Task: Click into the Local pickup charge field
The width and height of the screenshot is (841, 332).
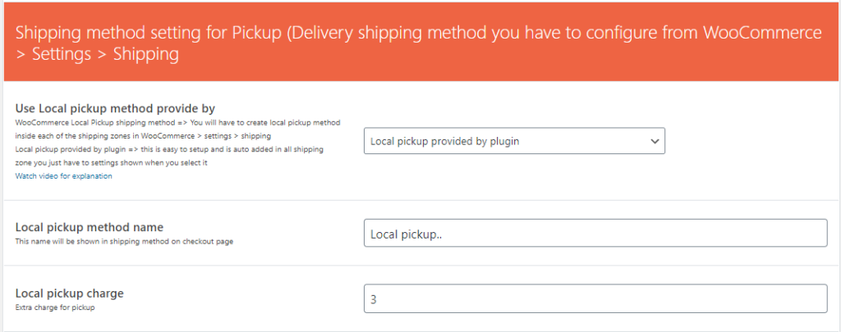Action: pos(595,299)
